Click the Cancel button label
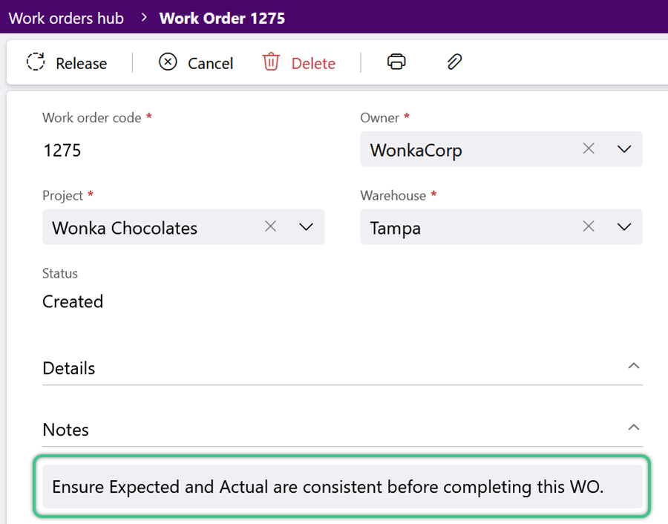The image size is (668, 524). pyautogui.click(x=211, y=64)
